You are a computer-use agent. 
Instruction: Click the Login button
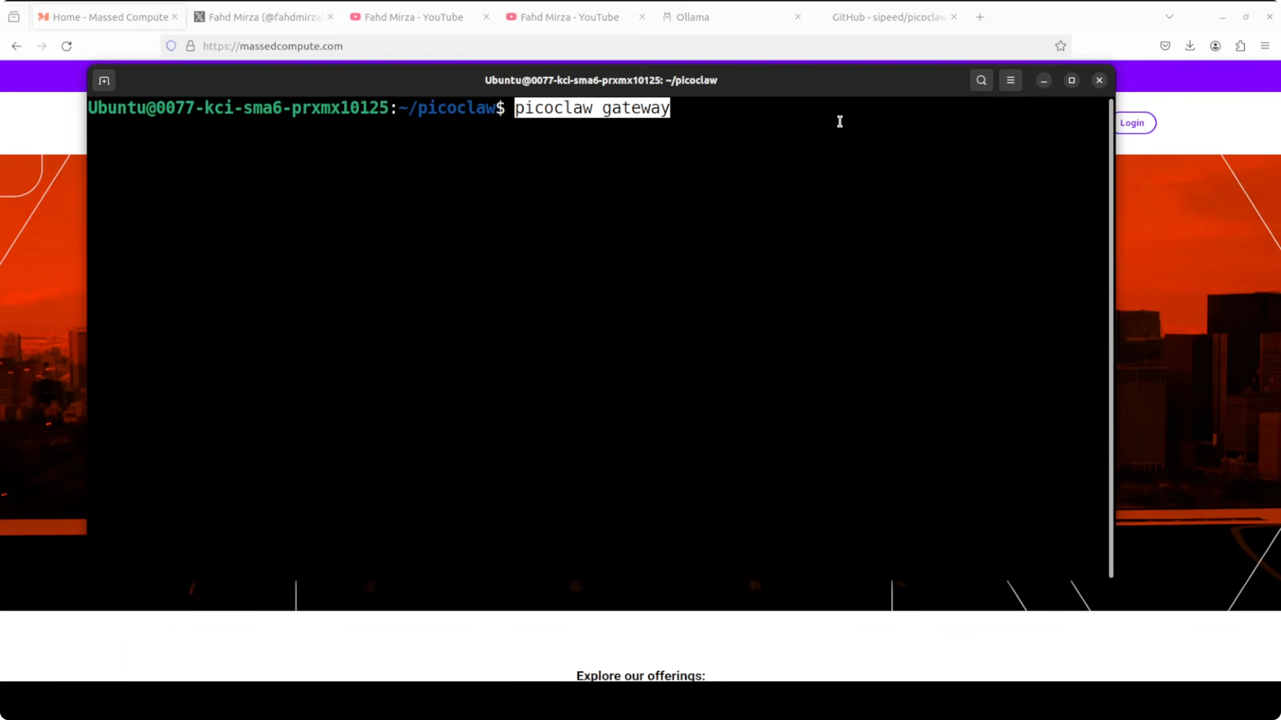pyautogui.click(x=1132, y=123)
